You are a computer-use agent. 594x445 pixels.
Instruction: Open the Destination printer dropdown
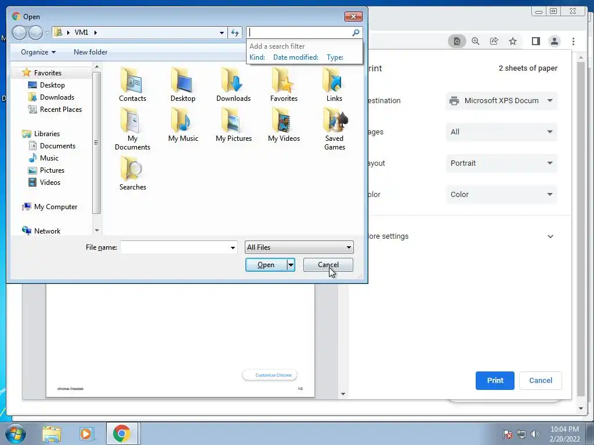point(502,101)
